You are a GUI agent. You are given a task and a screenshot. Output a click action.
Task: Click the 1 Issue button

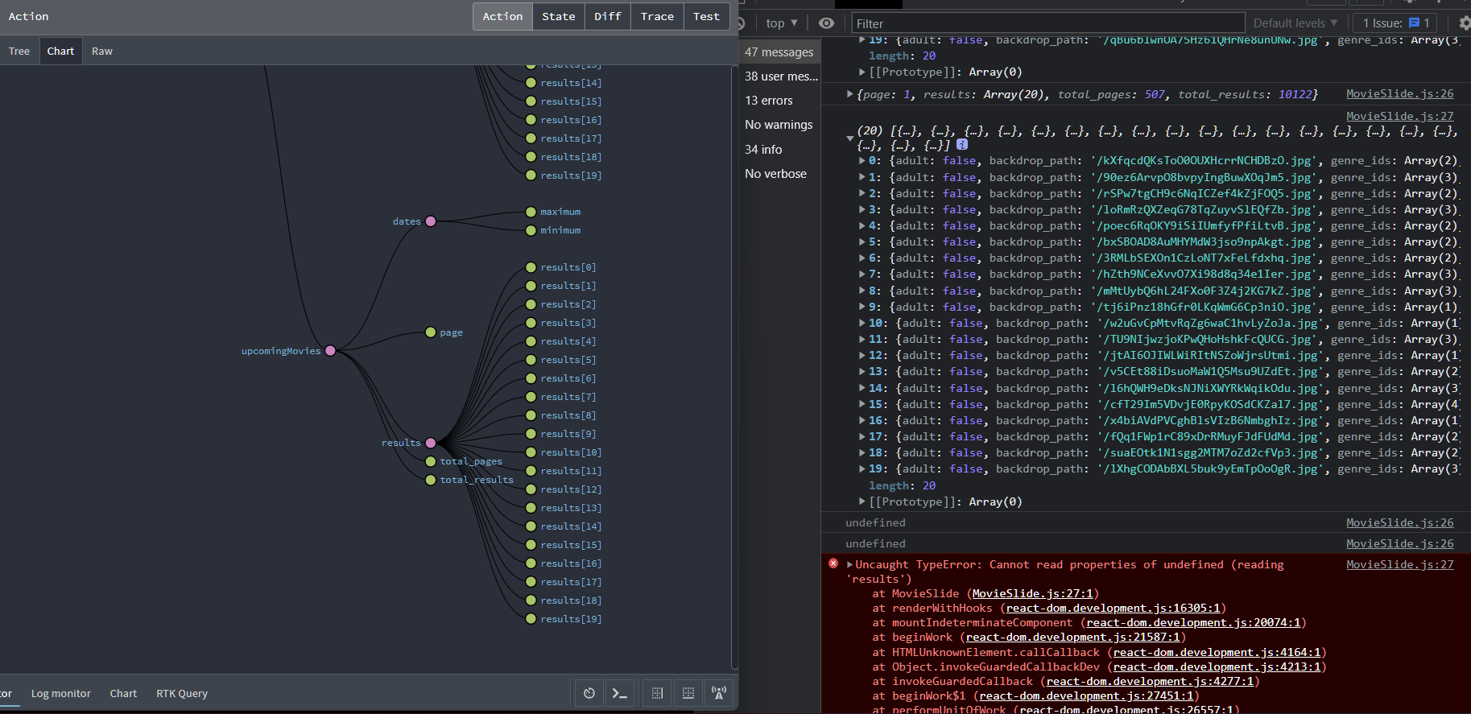tap(1396, 23)
